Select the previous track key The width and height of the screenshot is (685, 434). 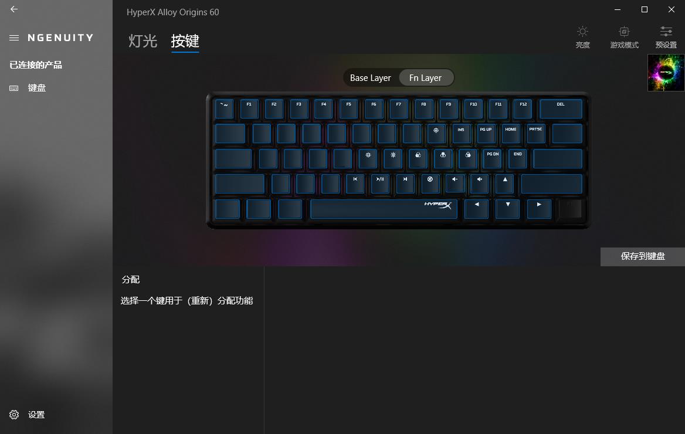(x=355, y=184)
